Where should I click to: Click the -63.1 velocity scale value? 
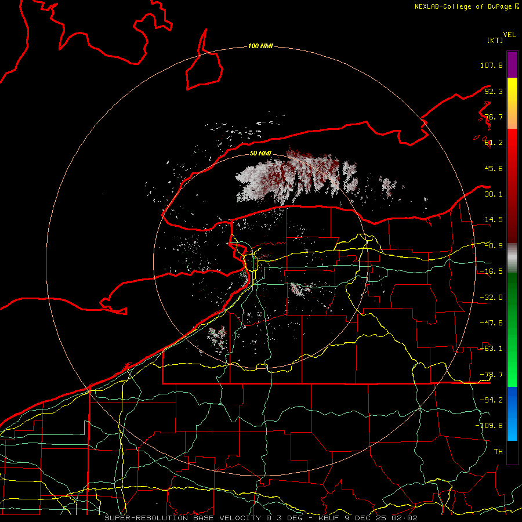(x=491, y=349)
